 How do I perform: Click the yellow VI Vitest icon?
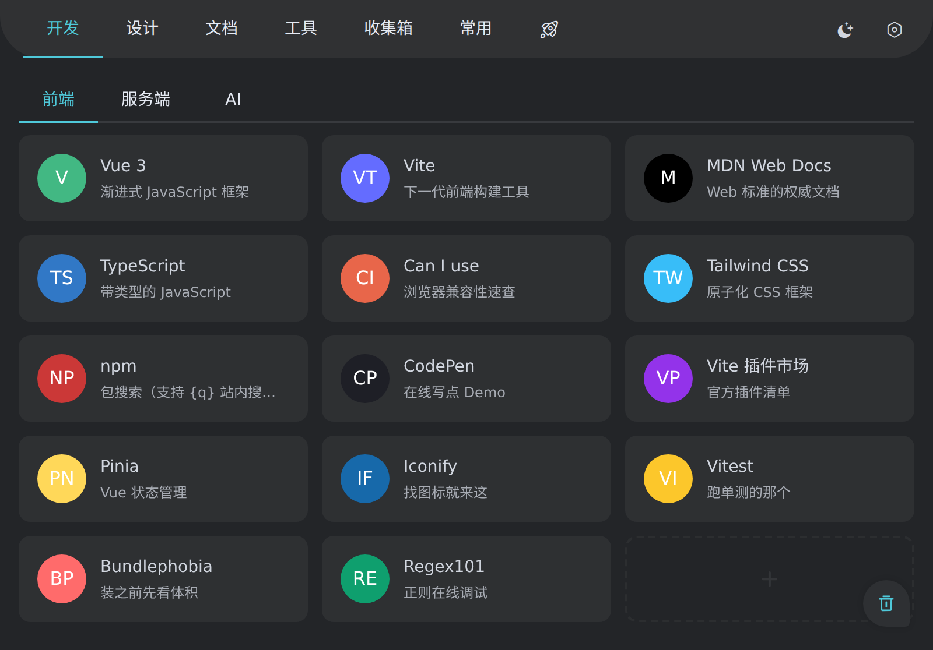point(668,479)
